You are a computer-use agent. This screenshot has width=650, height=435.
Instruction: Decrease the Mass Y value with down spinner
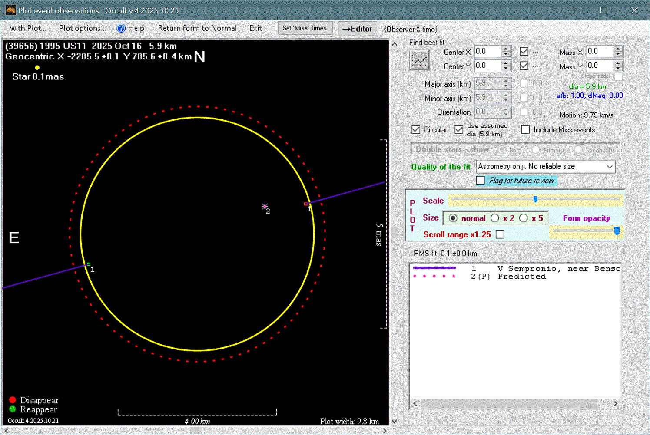coord(618,69)
